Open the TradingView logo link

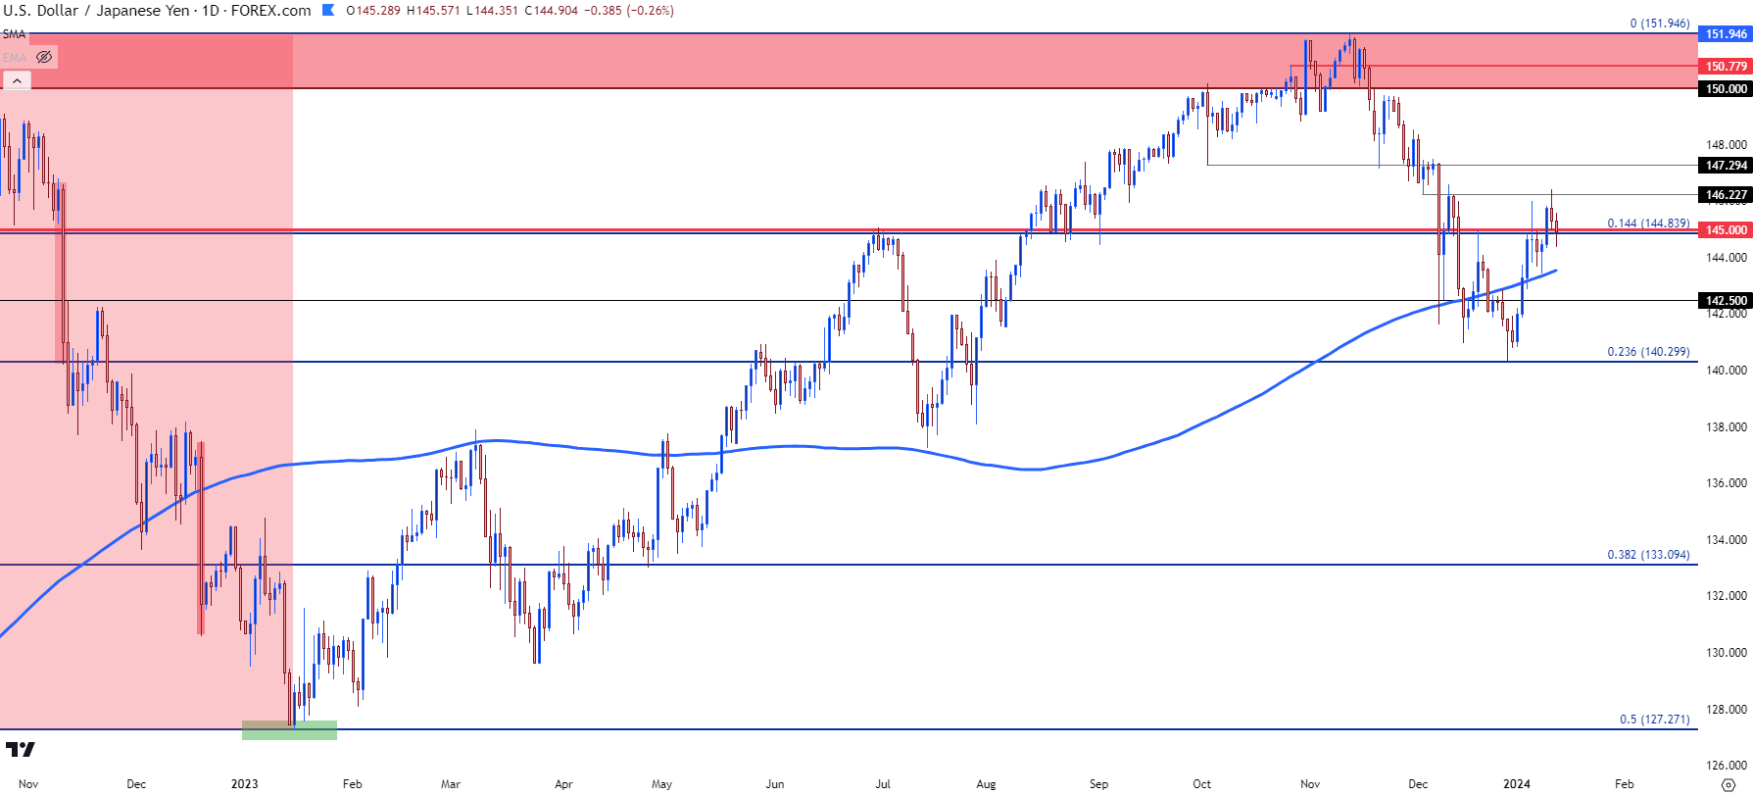[20, 750]
